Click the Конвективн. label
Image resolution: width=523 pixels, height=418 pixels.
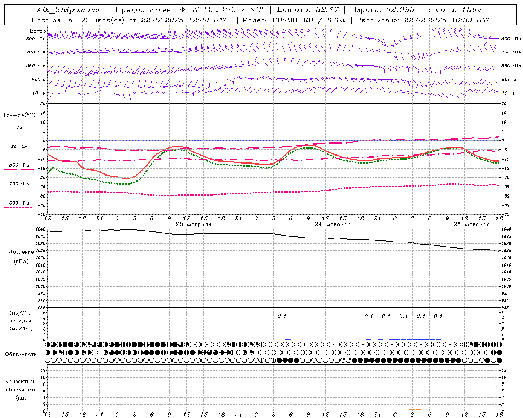(21, 382)
